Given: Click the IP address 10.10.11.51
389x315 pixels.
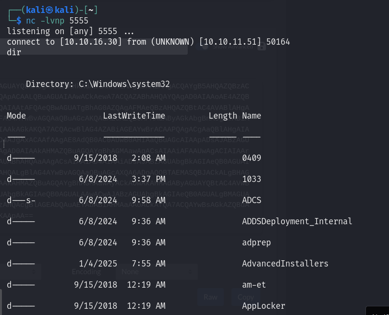Looking at the screenshot, I should point(230,42).
